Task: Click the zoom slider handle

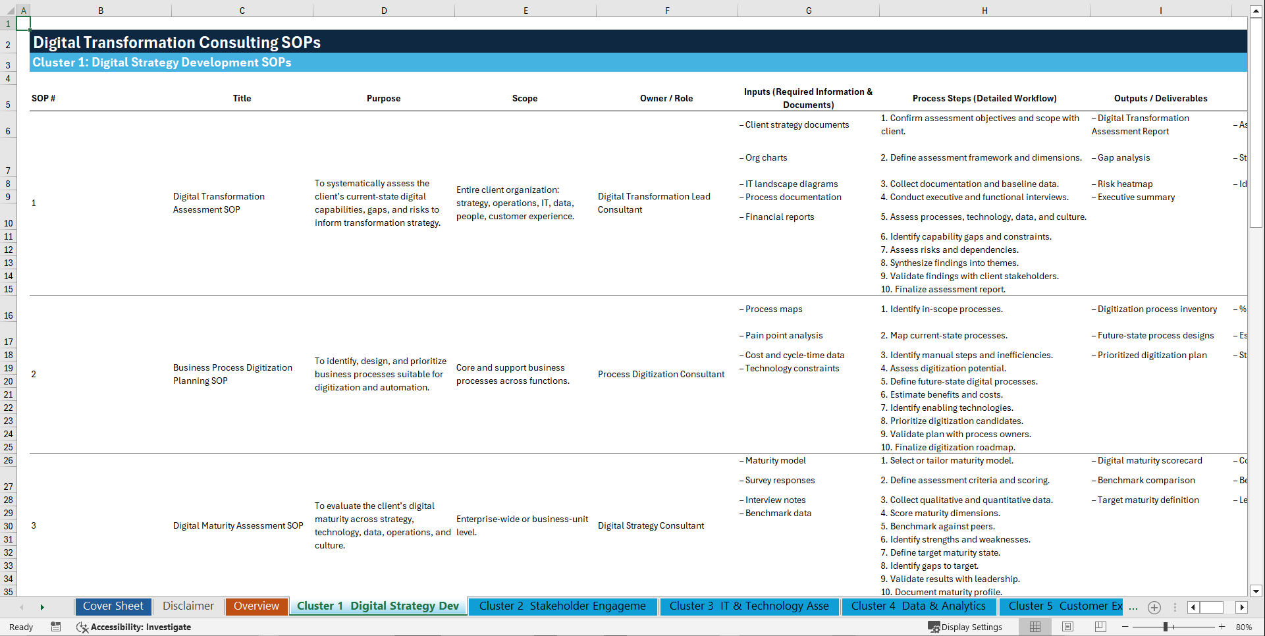Action: click(1166, 627)
